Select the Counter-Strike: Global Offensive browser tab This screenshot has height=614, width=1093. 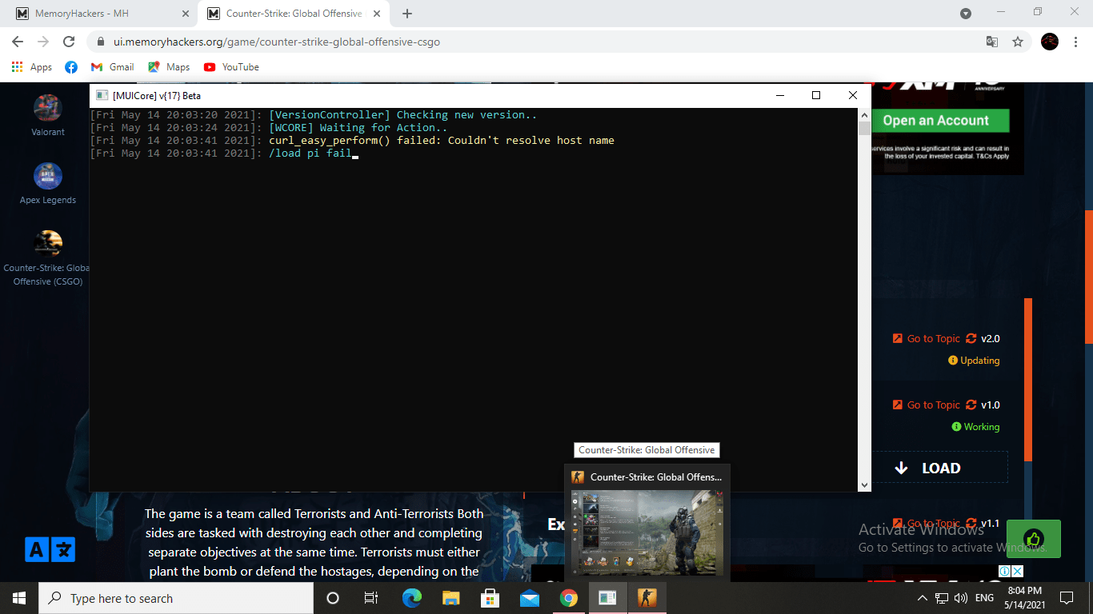coord(293,14)
